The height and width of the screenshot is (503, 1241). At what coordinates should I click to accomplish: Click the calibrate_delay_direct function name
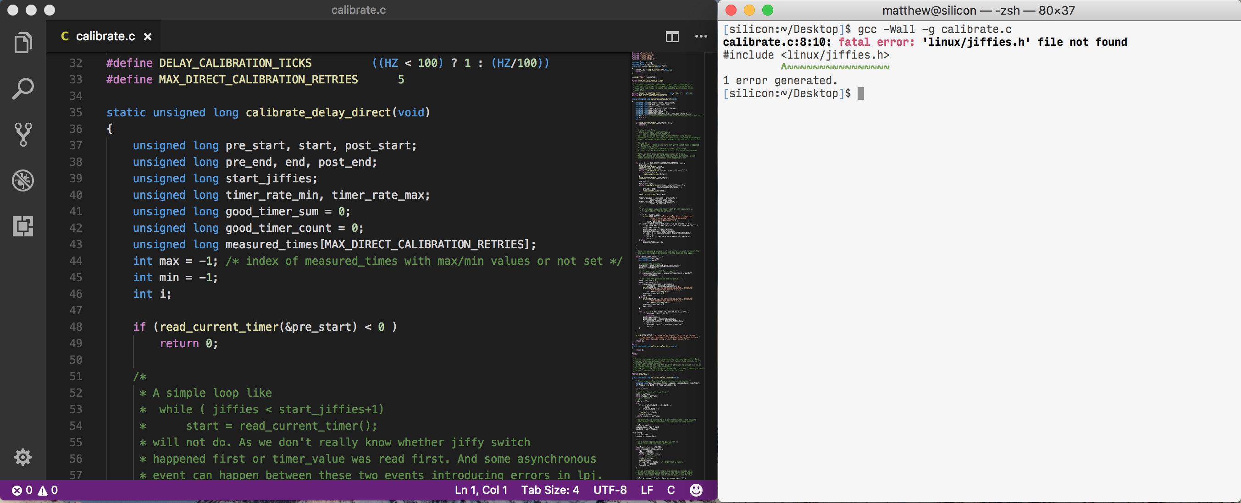pyautogui.click(x=318, y=112)
